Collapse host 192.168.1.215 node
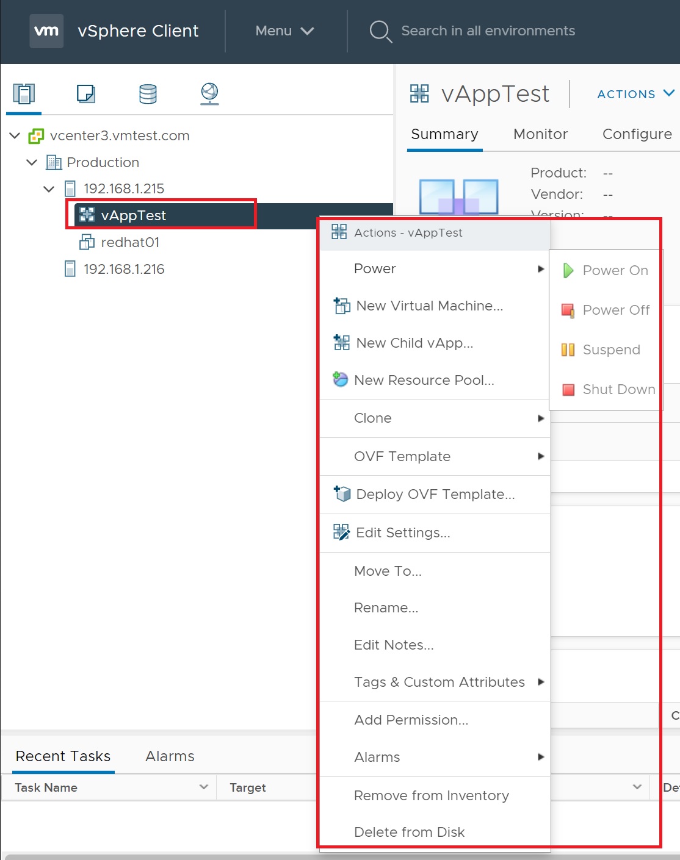 pyautogui.click(x=49, y=188)
